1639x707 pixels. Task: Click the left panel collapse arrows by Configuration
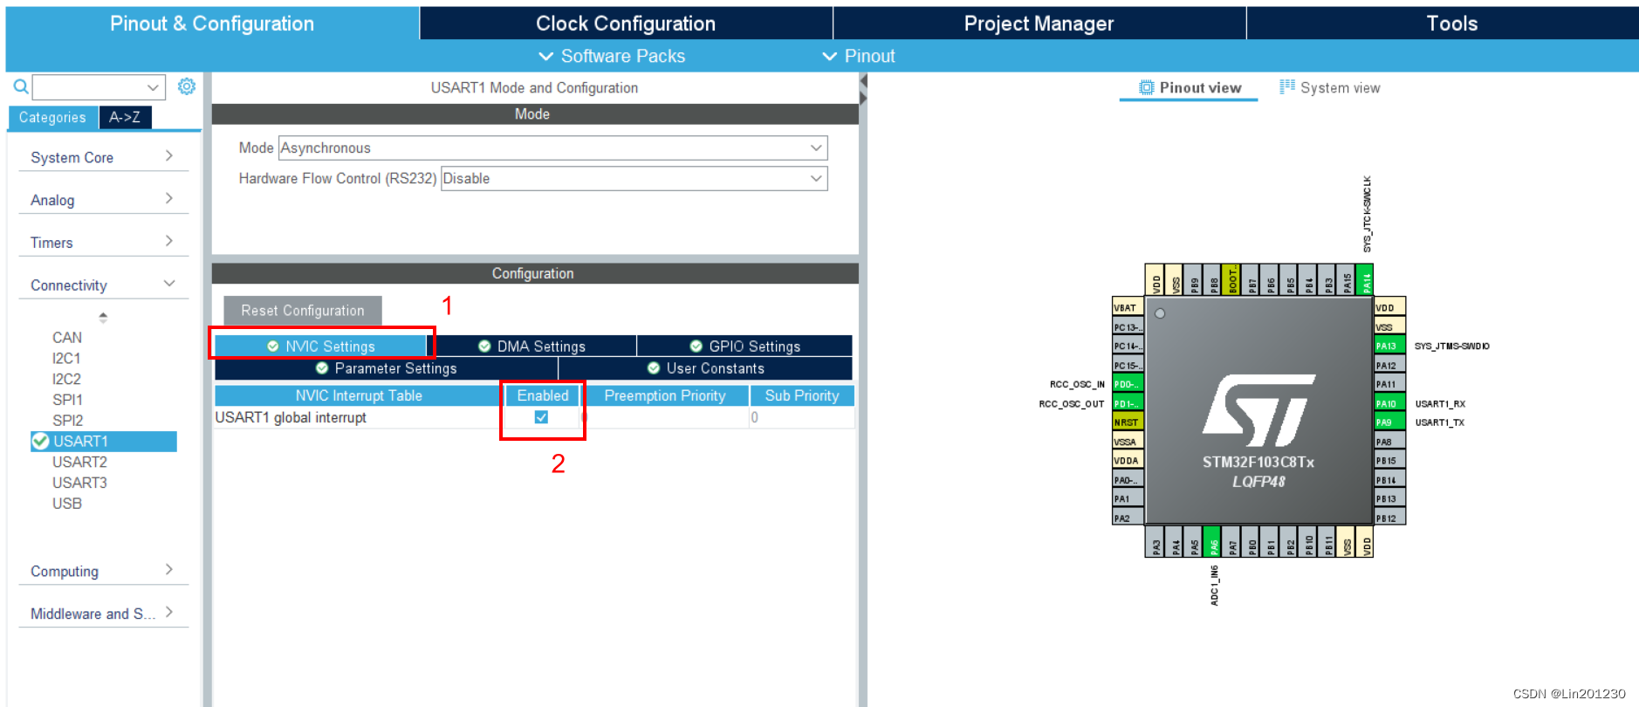863,89
